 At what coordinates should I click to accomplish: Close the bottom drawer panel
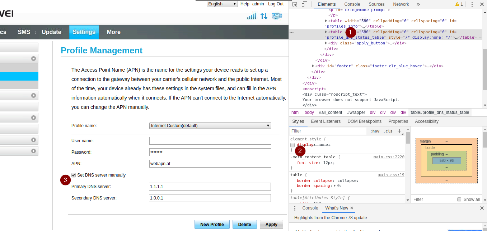coord(482,208)
